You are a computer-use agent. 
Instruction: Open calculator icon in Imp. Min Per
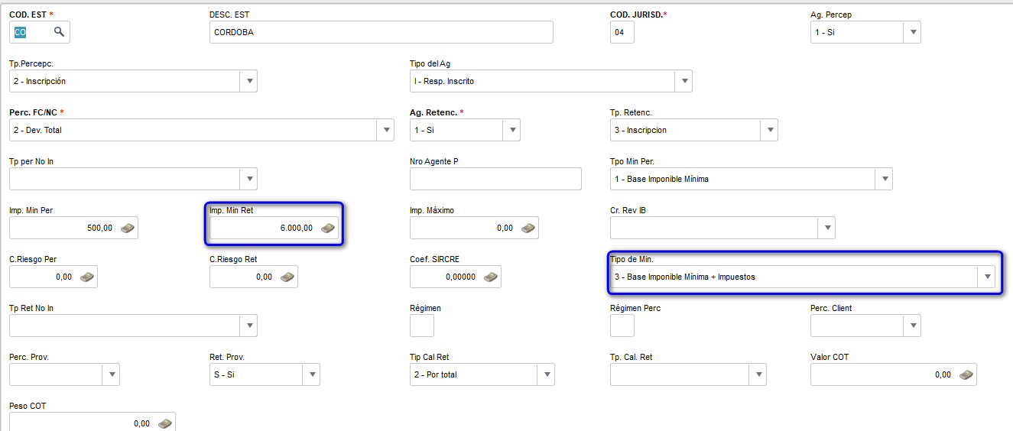tap(128, 228)
